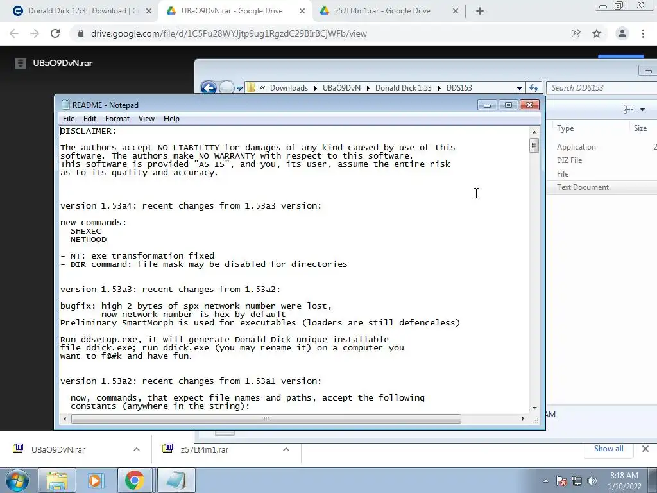Click the Chrome address bar URL
This screenshot has height=493, width=657.
click(229, 33)
